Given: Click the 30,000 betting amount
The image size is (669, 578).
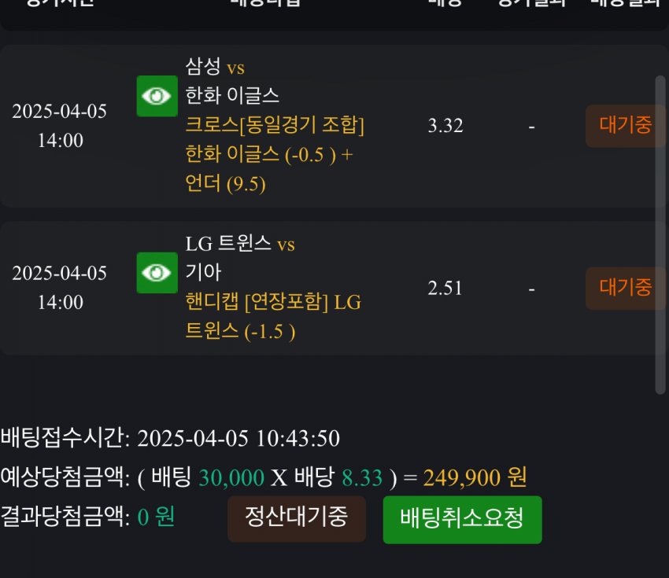Looking at the screenshot, I should pos(231,477).
